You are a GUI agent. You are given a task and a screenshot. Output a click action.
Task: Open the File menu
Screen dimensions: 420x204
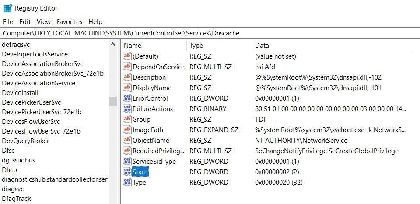8,21
